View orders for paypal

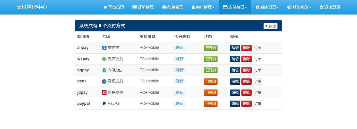258,104
